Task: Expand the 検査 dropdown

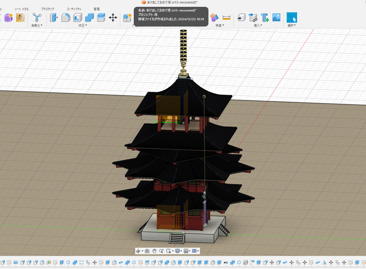Action: pos(219,25)
